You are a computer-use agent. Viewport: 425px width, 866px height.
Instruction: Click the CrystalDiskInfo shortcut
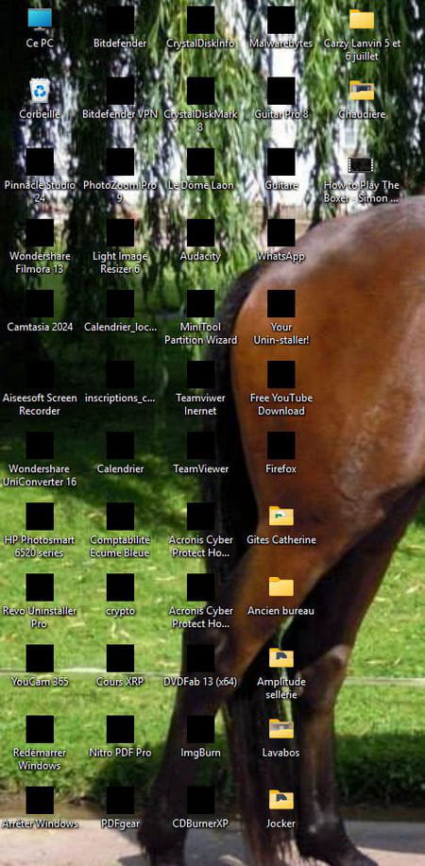pyautogui.click(x=200, y=20)
